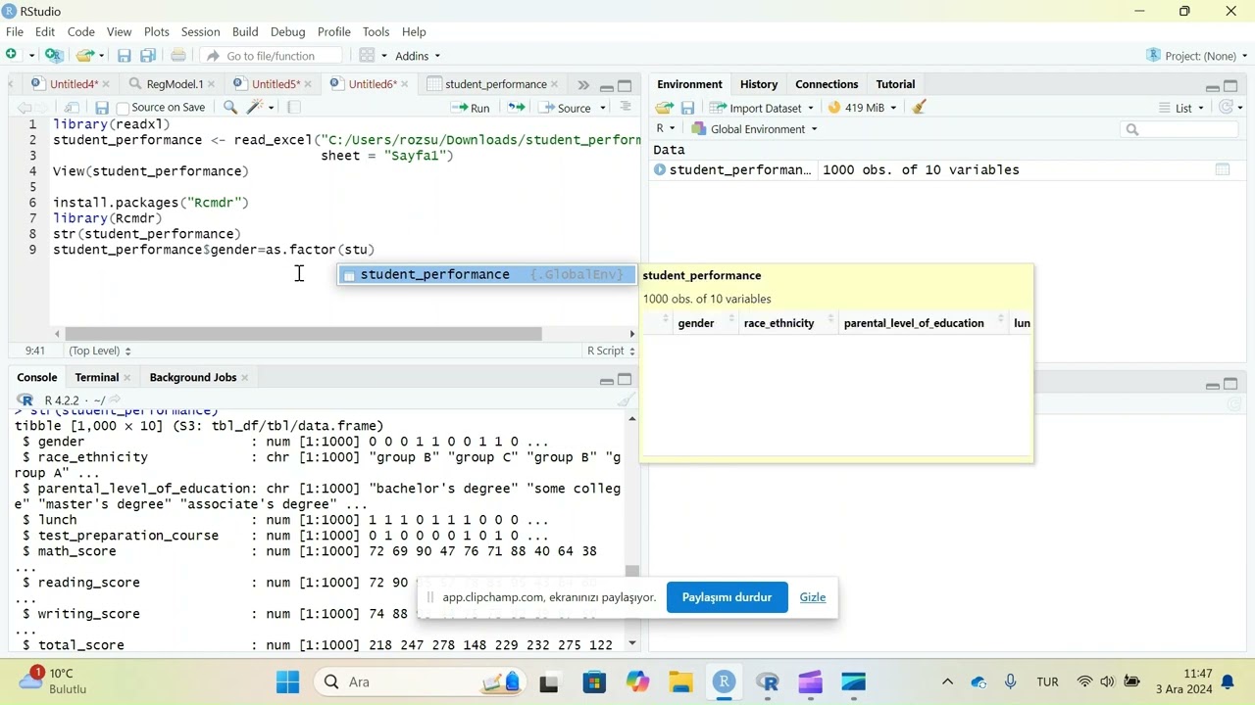Click Paylaşımı durdur button
1255x705 pixels.
tap(727, 597)
